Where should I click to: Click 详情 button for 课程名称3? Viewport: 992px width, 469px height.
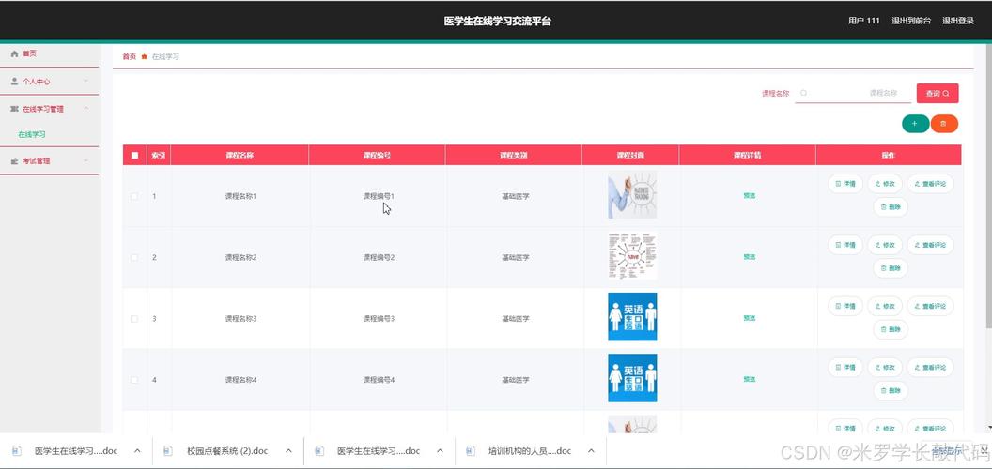point(845,307)
